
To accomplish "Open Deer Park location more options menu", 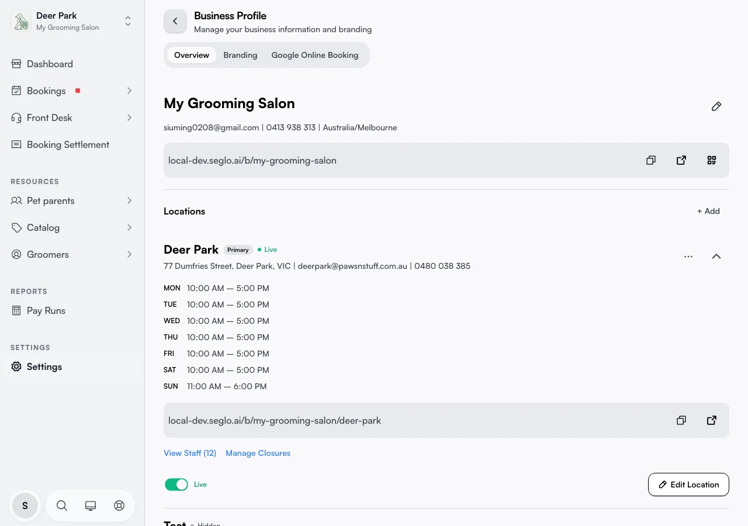I will tap(688, 257).
